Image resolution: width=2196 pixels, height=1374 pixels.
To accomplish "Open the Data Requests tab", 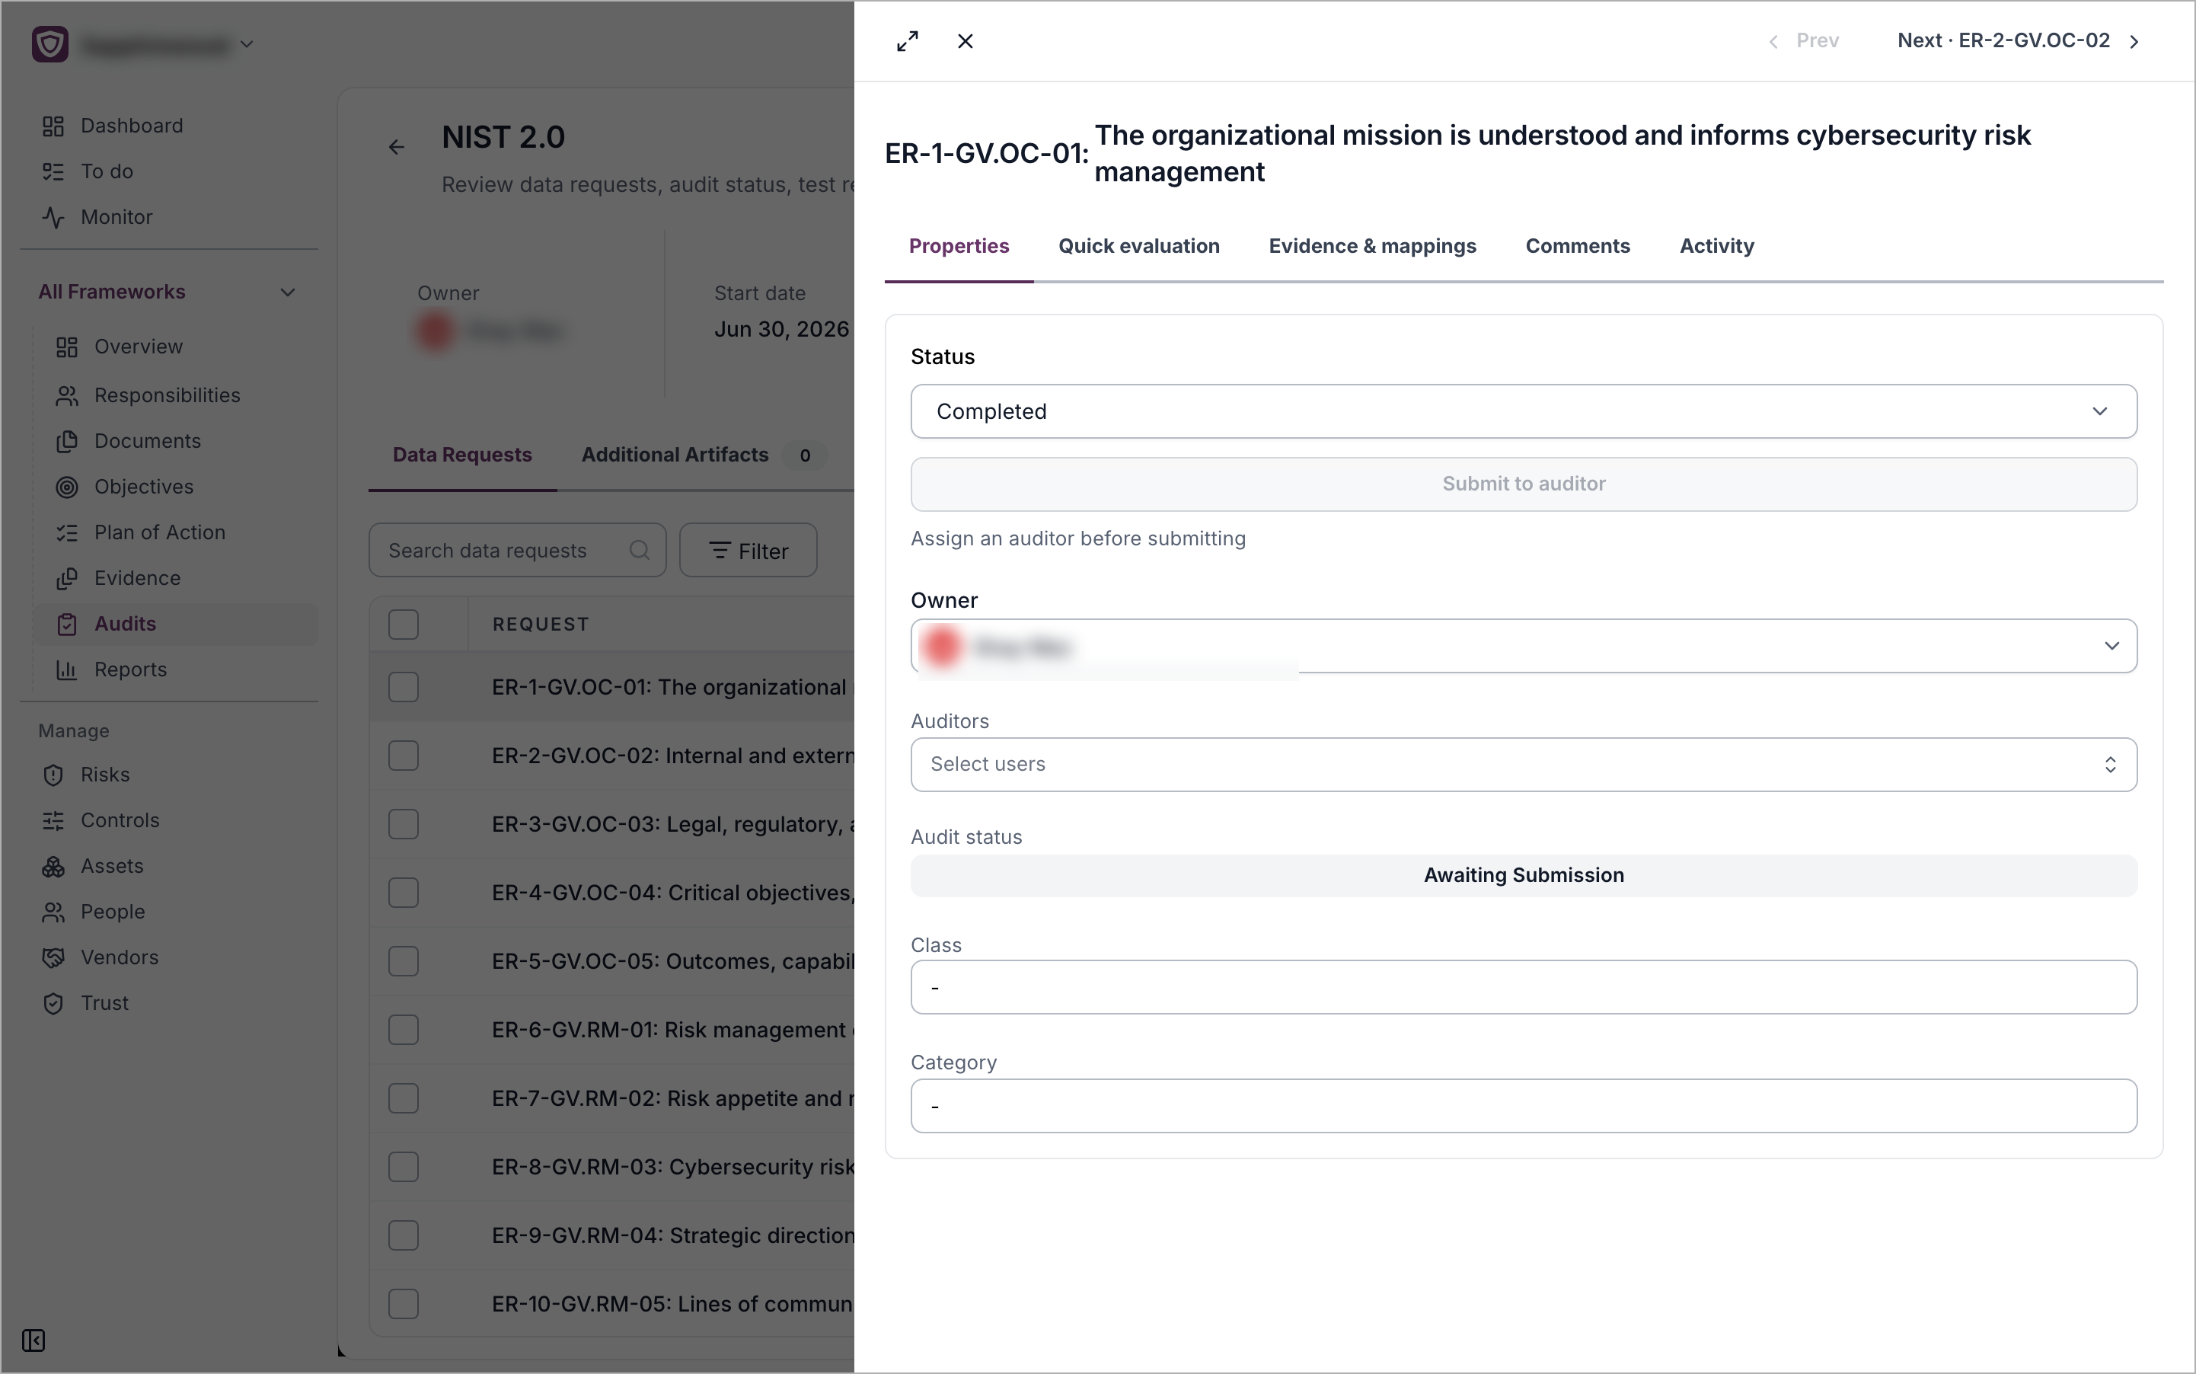I will tap(461, 455).
